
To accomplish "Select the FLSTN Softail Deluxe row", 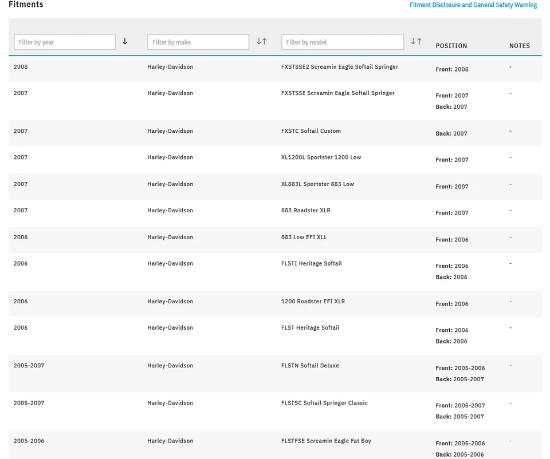I will (310, 366).
